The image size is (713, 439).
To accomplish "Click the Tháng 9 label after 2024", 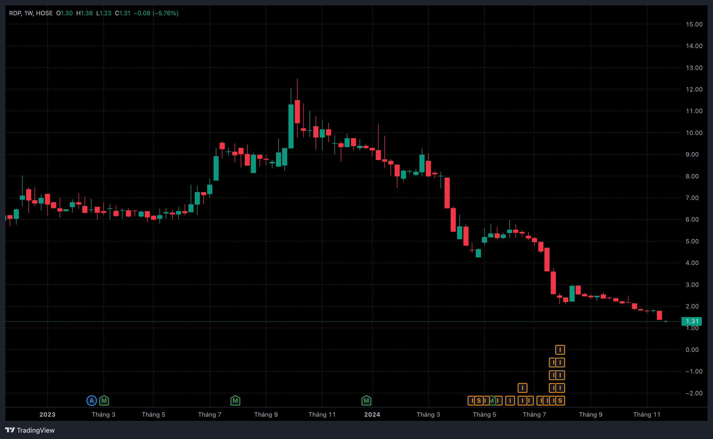I will tap(590, 414).
